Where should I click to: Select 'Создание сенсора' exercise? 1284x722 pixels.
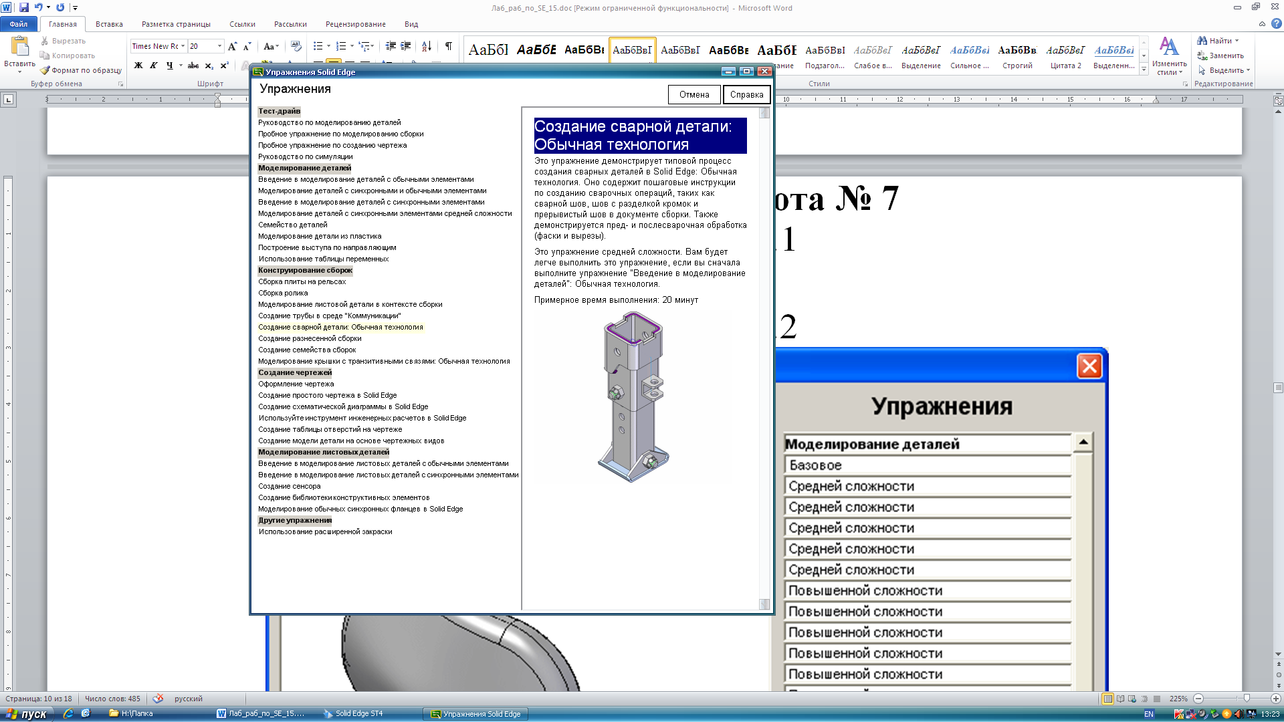click(x=289, y=486)
